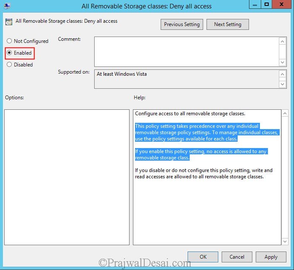Click highlighted 'If you enable this policy setting' paragraph
This screenshot has width=294, height=270.
tap(201, 154)
